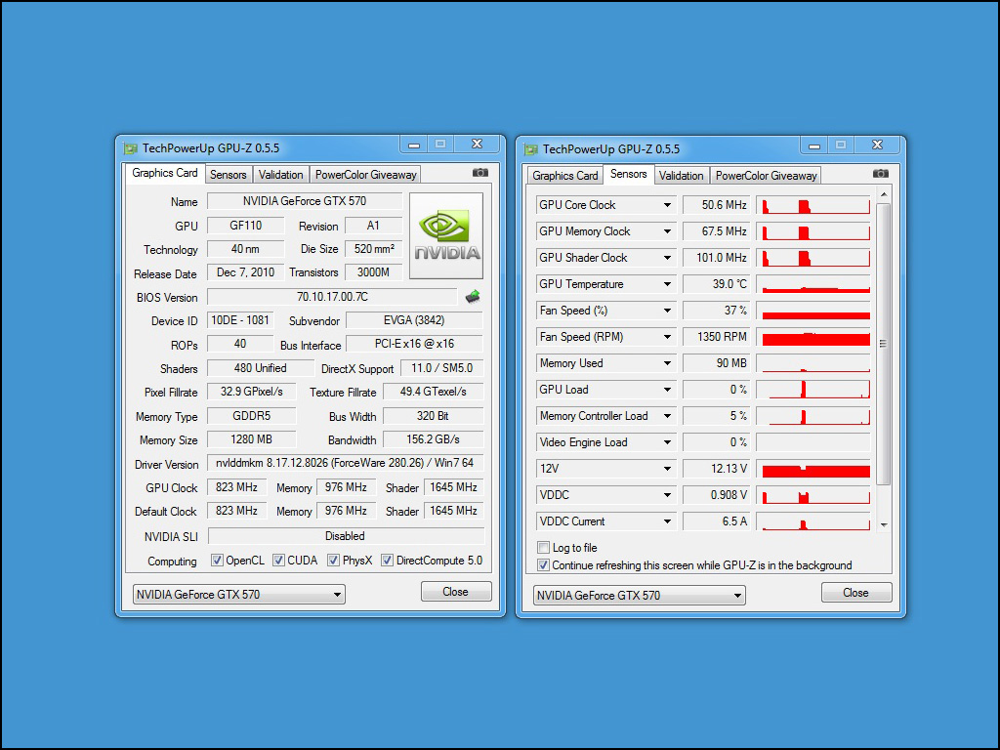1000x750 pixels.
Task: Open GPU Load sensor dropdown
Action: 667,390
